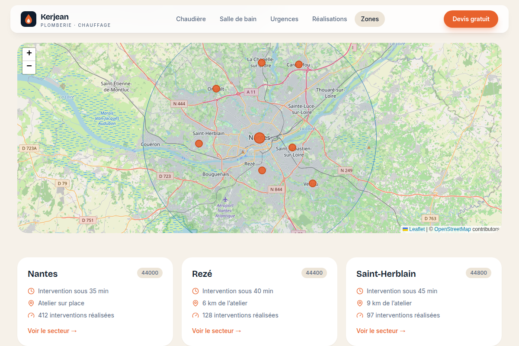Click the D 723A road label
The image size is (519, 346).
(29, 148)
